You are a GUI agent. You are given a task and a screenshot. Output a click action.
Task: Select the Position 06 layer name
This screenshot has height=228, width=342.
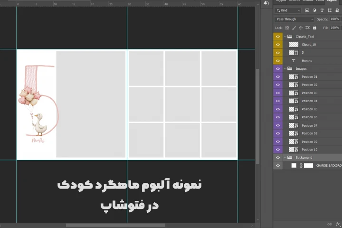tap(310, 117)
